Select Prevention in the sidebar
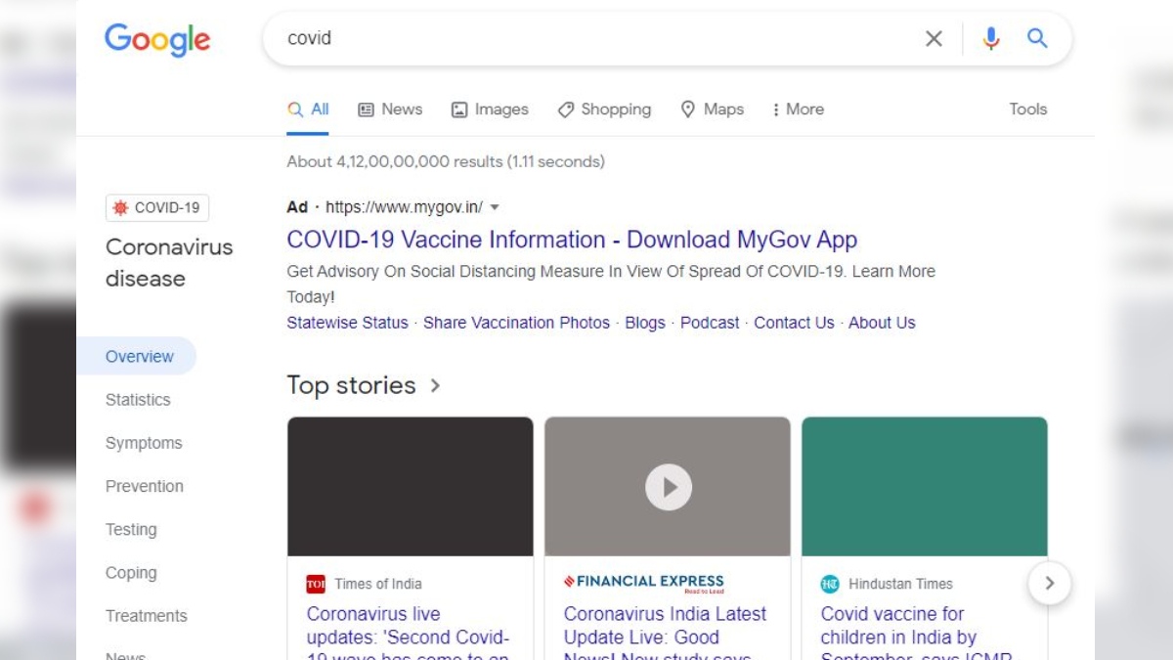Viewport: 1173px width, 660px height. tap(145, 486)
